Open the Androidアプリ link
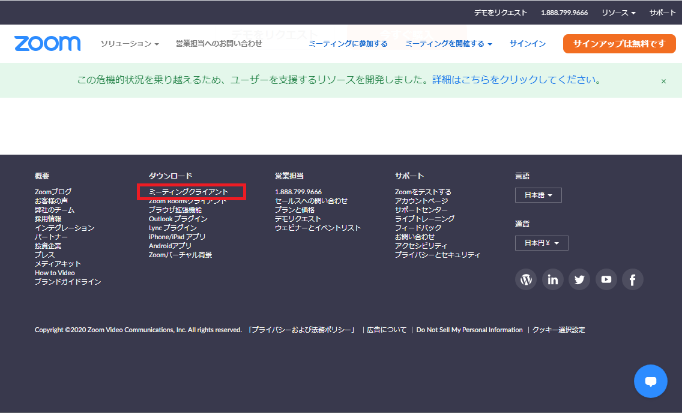The height and width of the screenshot is (413, 682). pyautogui.click(x=170, y=246)
